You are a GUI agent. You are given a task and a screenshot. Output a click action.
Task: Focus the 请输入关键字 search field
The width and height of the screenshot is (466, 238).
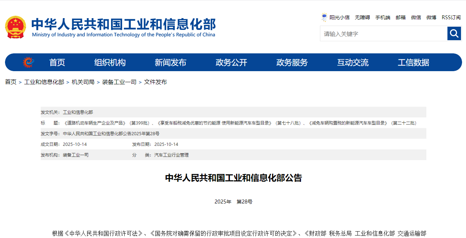tap(383, 34)
